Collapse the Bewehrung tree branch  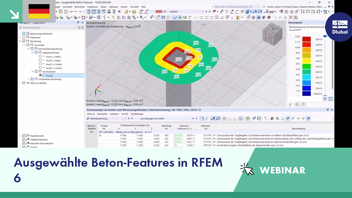pyautogui.click(x=20, y=41)
